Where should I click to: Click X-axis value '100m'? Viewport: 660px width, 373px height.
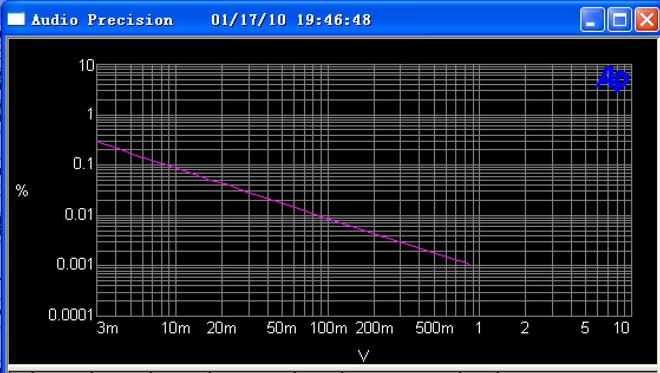pos(328,328)
